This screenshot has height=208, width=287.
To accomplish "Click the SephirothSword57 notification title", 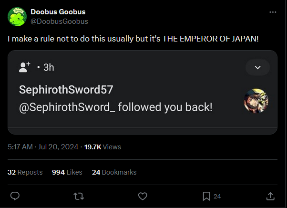I will tap(66, 90).
